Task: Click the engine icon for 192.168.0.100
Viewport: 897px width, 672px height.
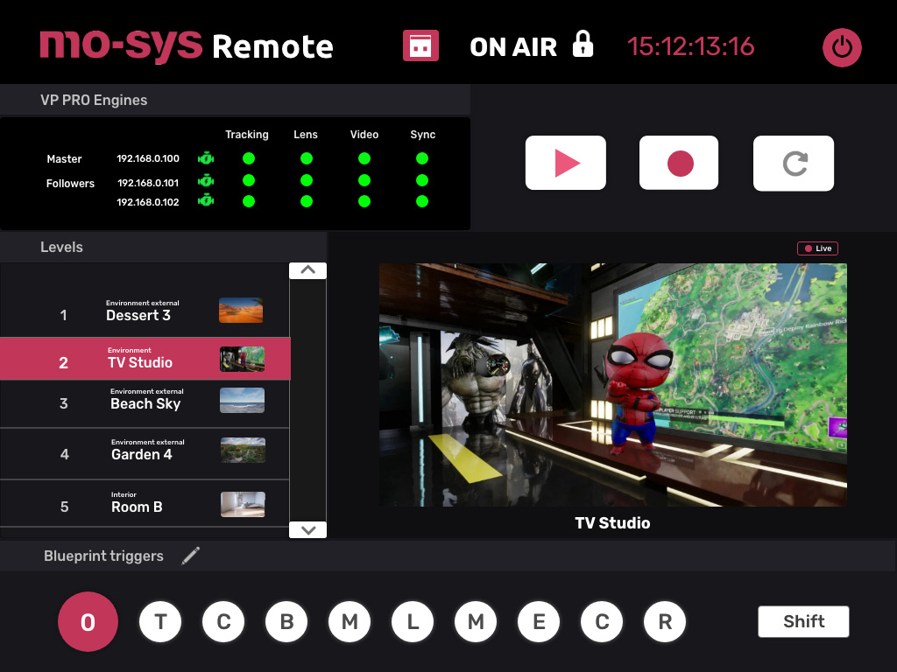Action: (x=205, y=158)
